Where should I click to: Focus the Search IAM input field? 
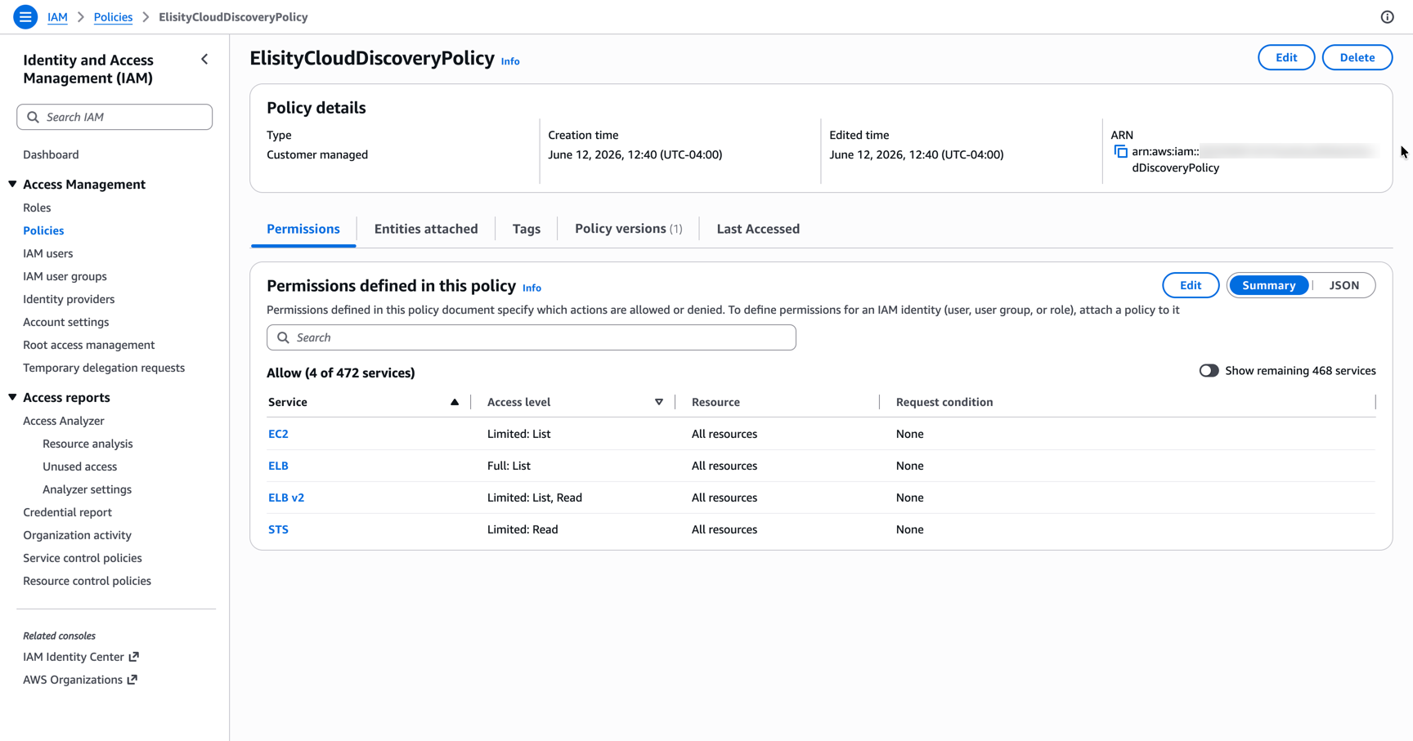pos(114,117)
